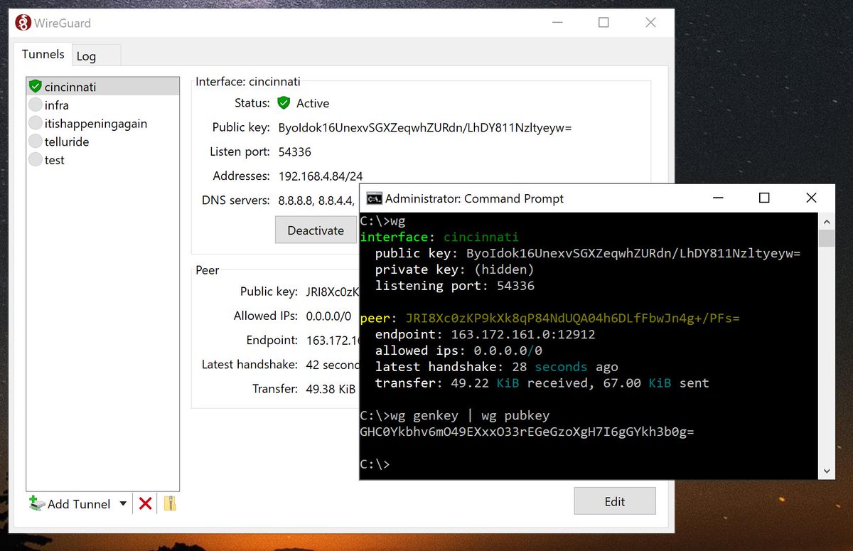The image size is (853, 551).
Task: Click the listen port value 54336
Action: tap(295, 151)
